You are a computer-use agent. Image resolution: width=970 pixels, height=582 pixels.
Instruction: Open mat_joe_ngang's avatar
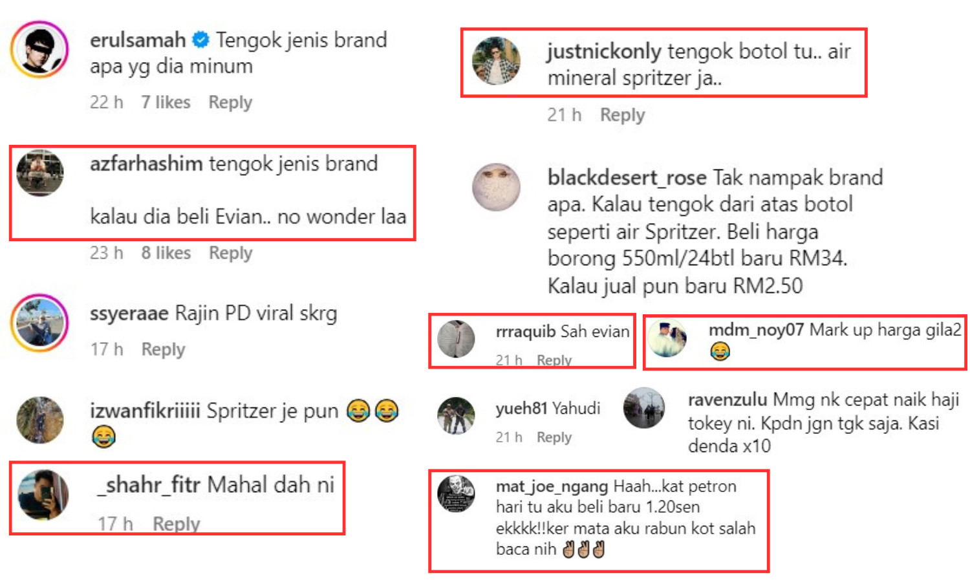coord(456,494)
